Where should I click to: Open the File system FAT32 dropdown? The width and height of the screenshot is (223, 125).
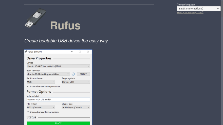pyautogui.click(x=41, y=107)
